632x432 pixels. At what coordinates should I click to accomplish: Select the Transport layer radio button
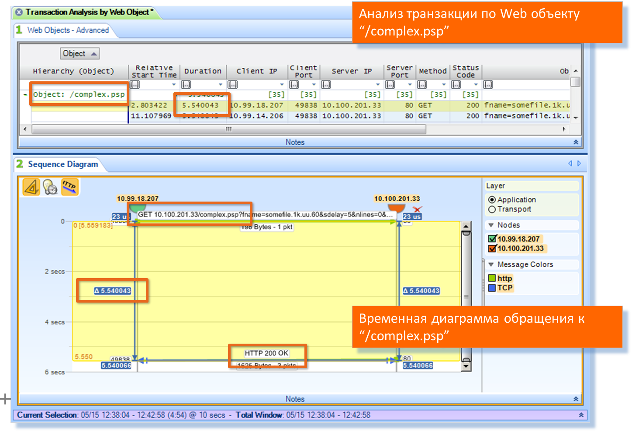492,209
